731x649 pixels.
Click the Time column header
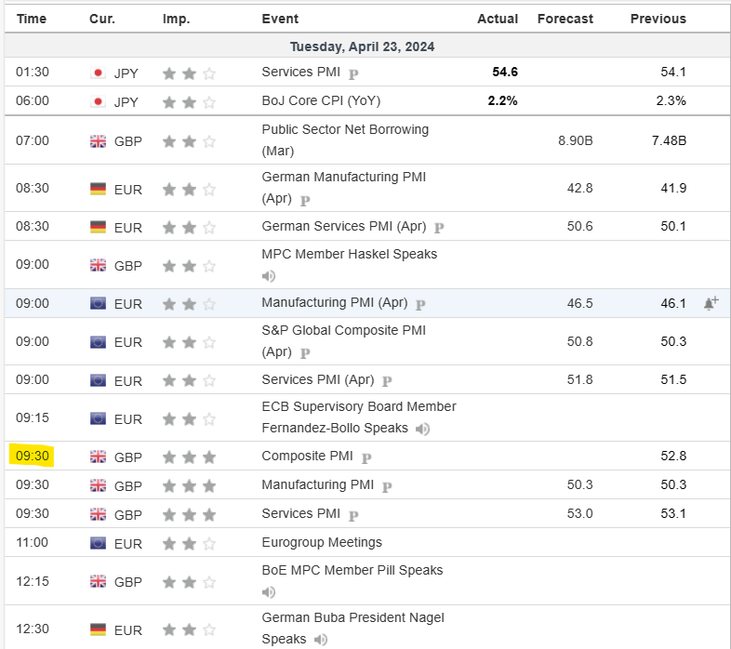[32, 19]
